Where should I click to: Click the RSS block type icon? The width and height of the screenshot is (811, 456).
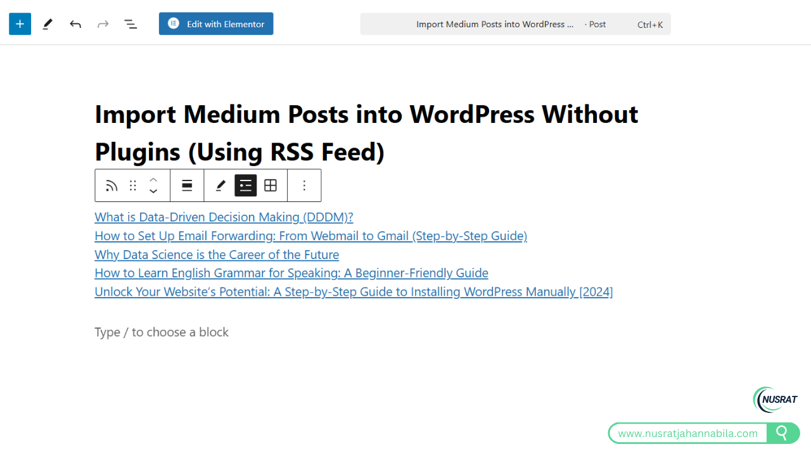(x=112, y=186)
